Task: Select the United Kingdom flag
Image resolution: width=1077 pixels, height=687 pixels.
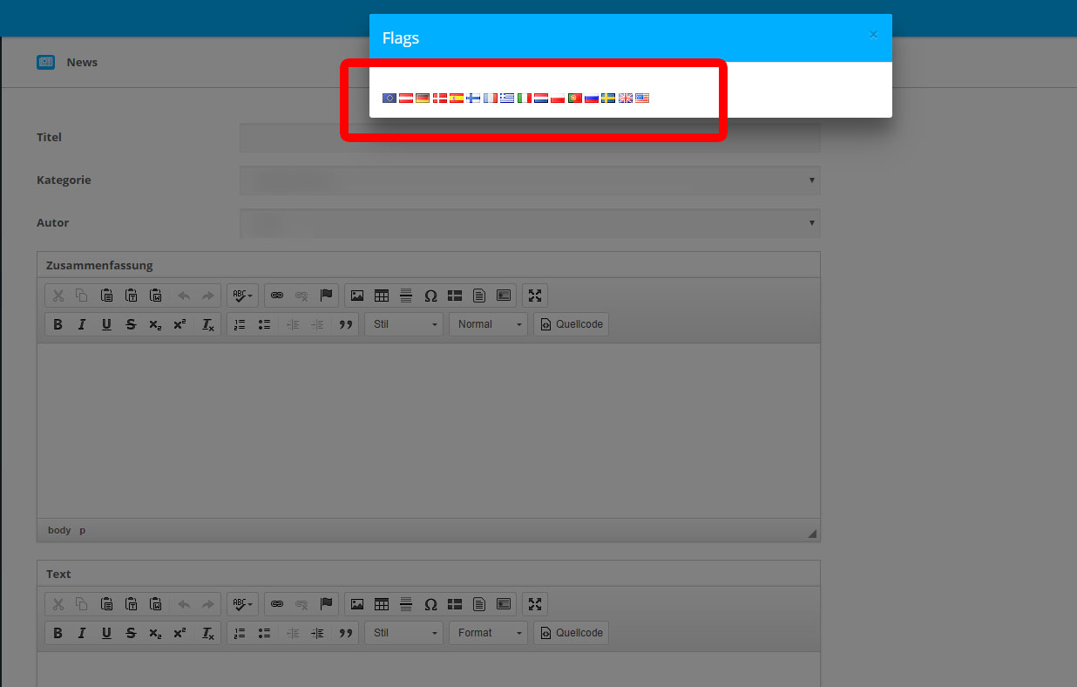Action: [626, 99]
